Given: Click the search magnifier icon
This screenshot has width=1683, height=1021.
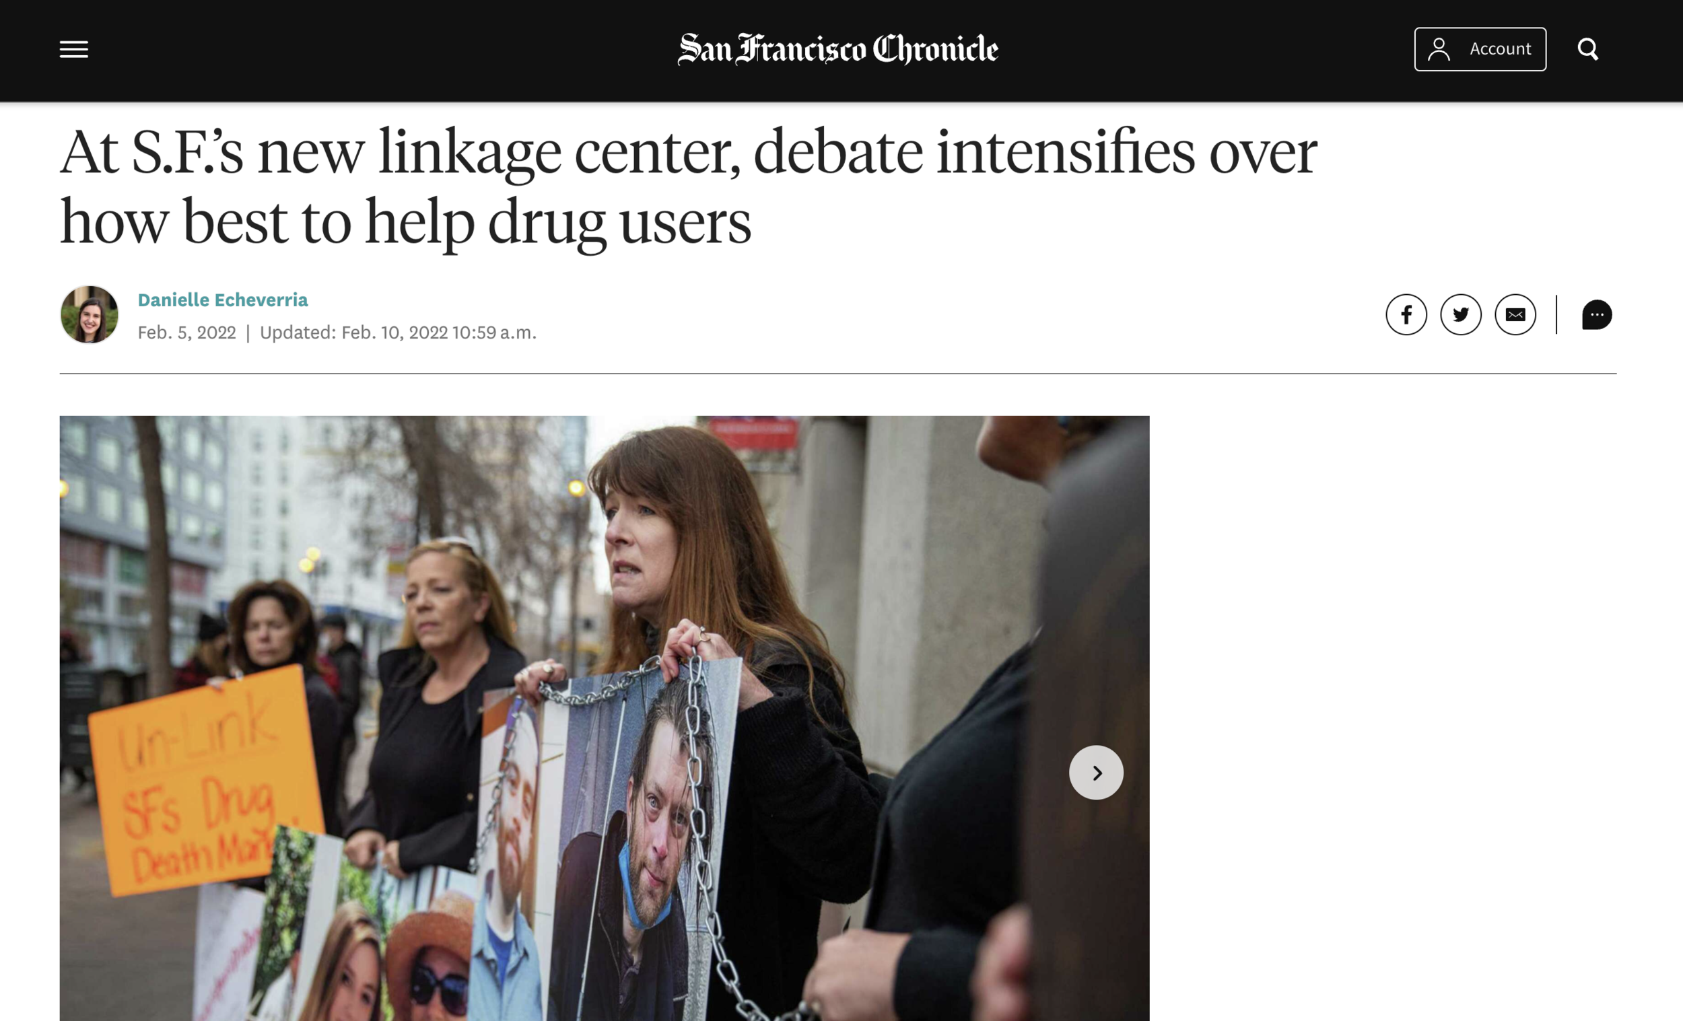Looking at the screenshot, I should (x=1588, y=49).
